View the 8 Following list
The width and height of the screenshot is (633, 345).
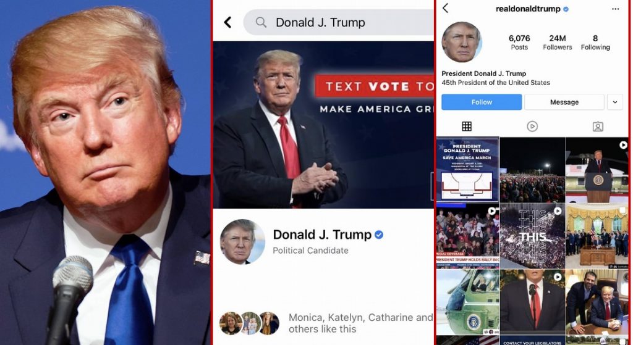tap(595, 43)
